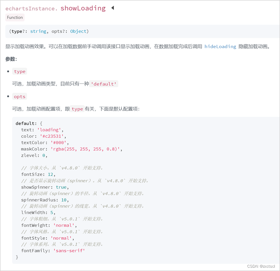Click the Function type badge
The height and width of the screenshot is (271, 280).
(15, 17)
